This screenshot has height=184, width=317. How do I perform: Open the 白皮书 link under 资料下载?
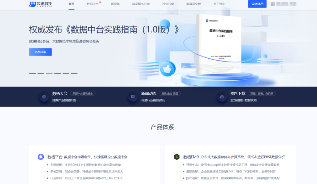(x=270, y=93)
